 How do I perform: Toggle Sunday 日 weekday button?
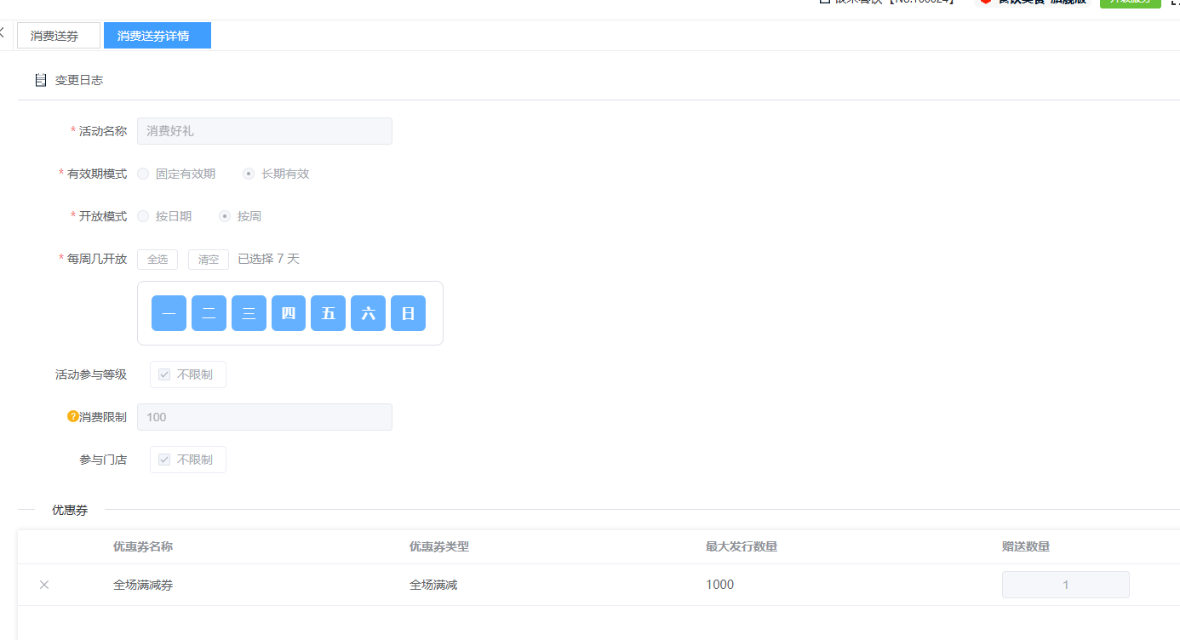click(408, 313)
